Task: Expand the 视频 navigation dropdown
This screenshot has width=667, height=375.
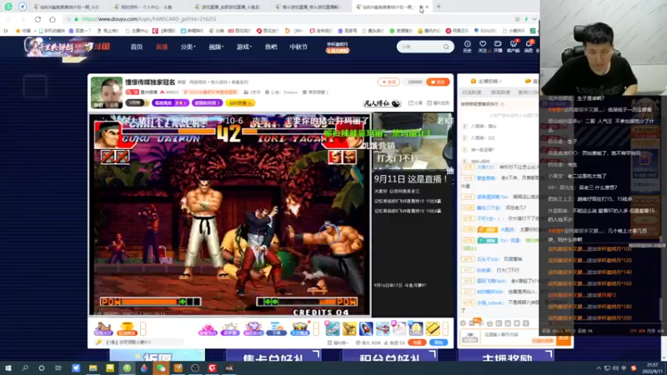Action: pos(216,47)
